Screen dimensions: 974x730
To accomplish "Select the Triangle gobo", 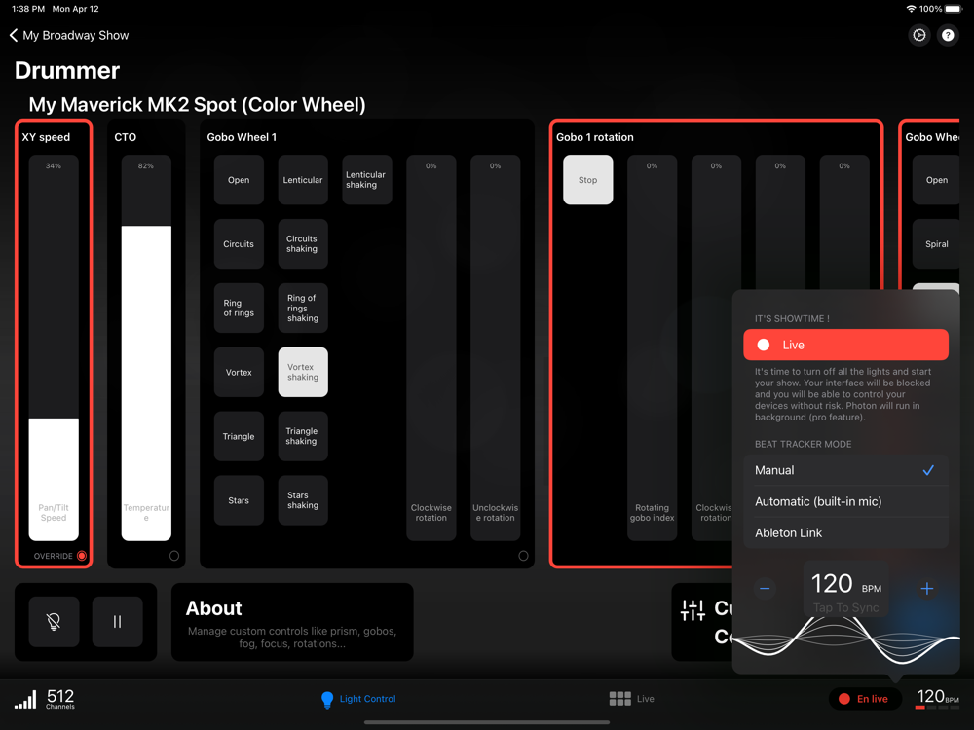I will pos(239,436).
